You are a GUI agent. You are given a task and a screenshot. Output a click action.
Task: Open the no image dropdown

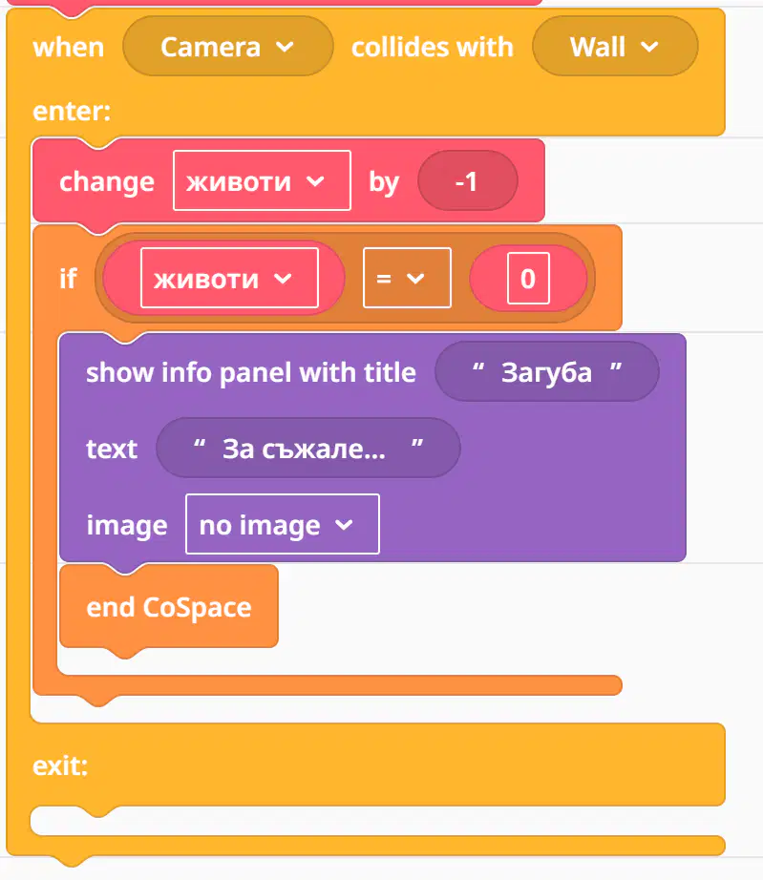(x=283, y=524)
